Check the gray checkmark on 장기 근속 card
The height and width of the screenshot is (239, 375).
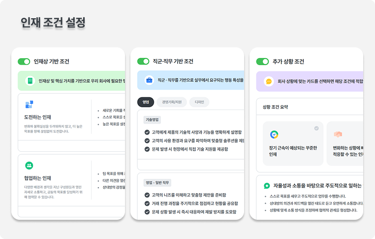tap(316, 128)
